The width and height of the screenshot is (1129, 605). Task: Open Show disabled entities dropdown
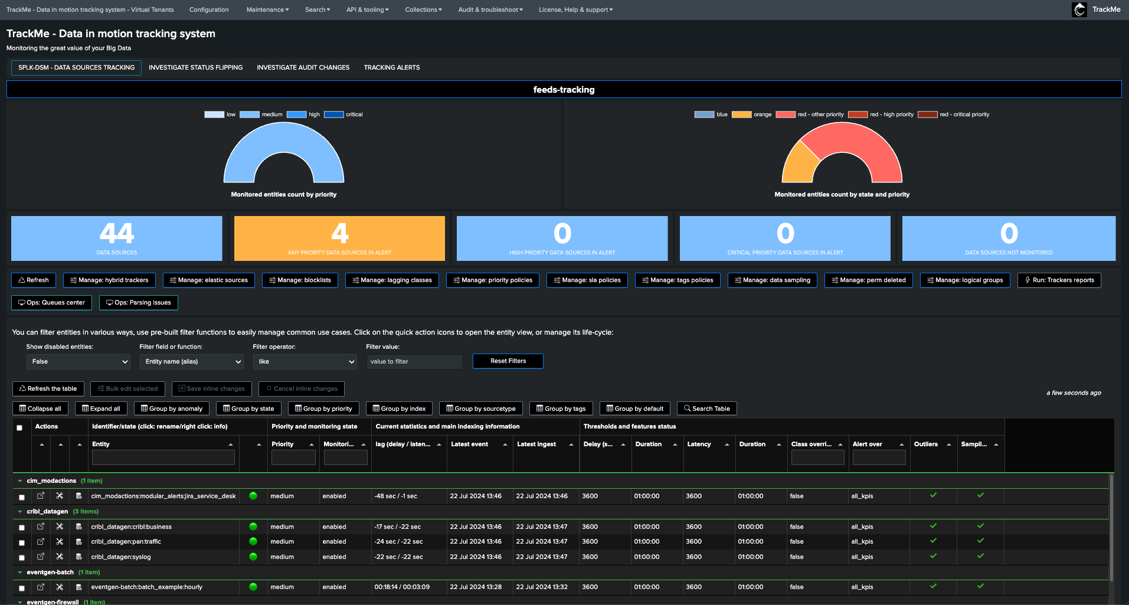[78, 361]
